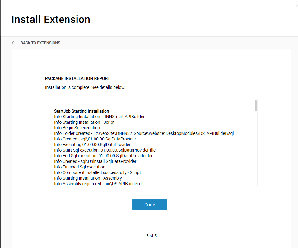The height and width of the screenshot is (248, 298).
Task: Click the 5 of 5 step indicator
Action: tap(151, 236)
